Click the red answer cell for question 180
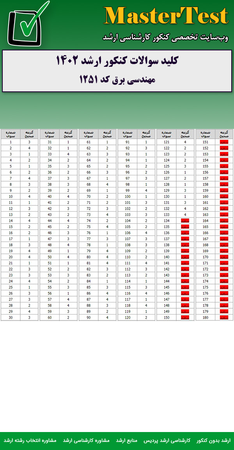This screenshot has height=450, width=234. pyautogui.click(x=224, y=318)
